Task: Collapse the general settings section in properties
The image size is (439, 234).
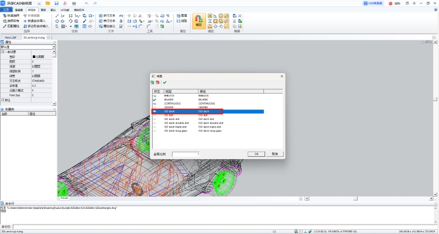Action: [2, 51]
